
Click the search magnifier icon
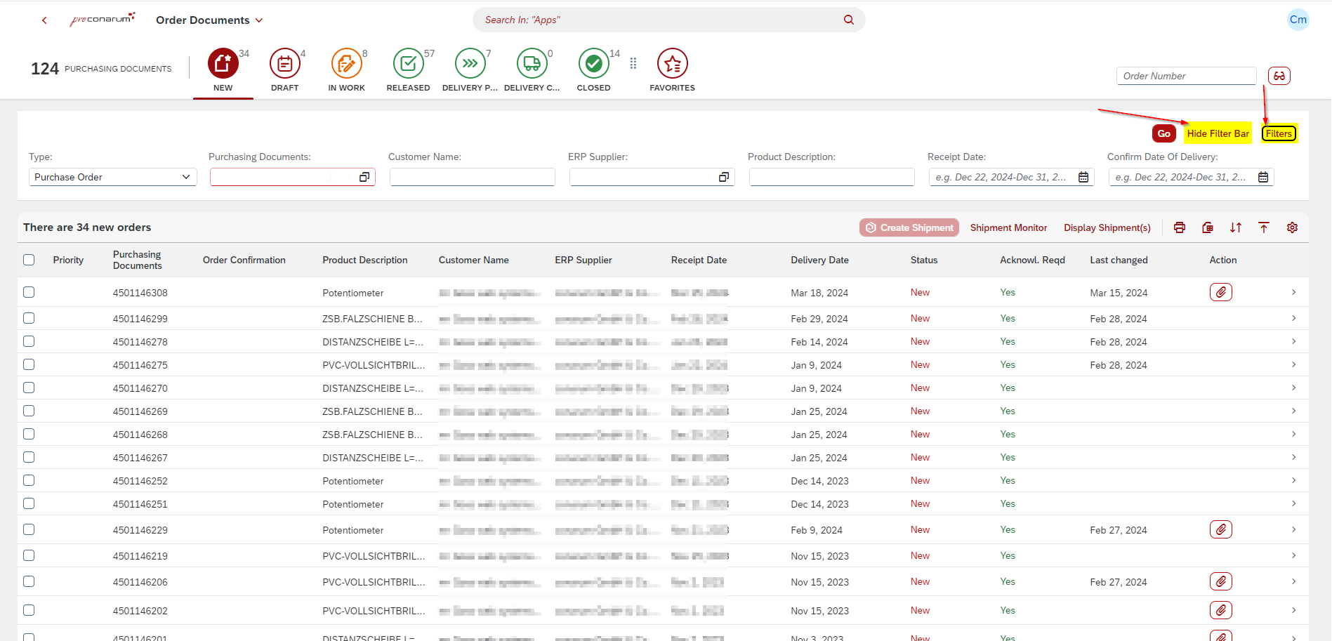point(849,20)
